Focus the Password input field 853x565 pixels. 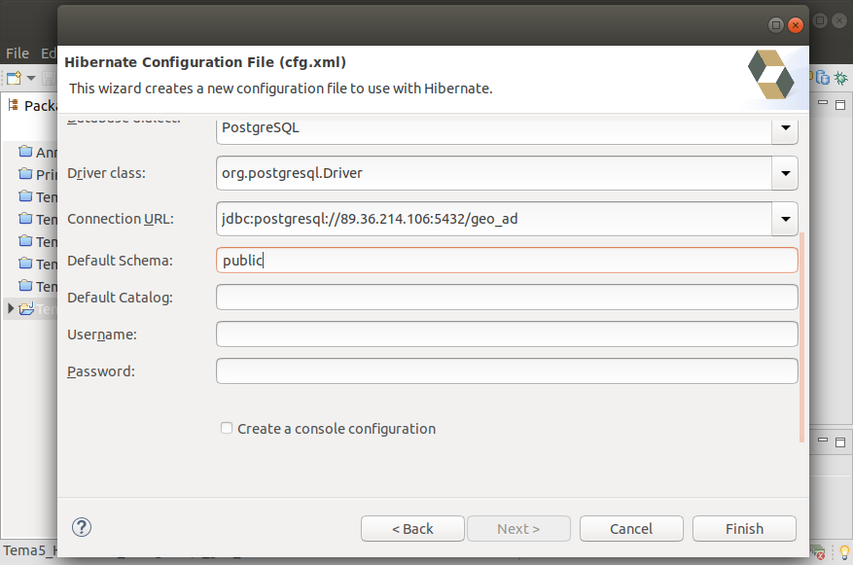click(507, 371)
